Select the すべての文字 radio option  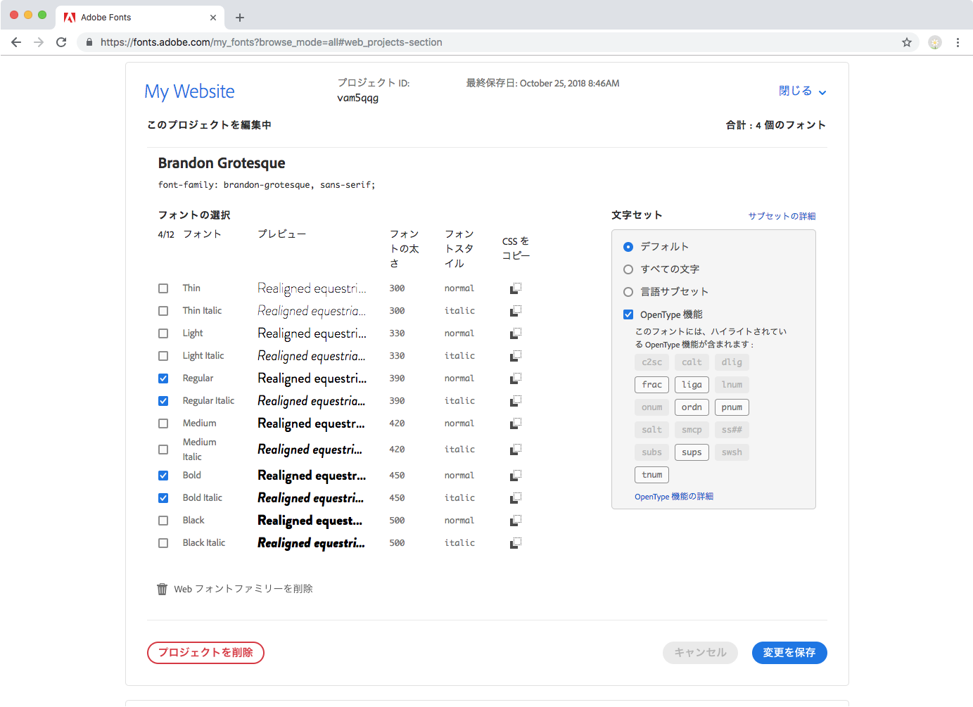point(628,269)
